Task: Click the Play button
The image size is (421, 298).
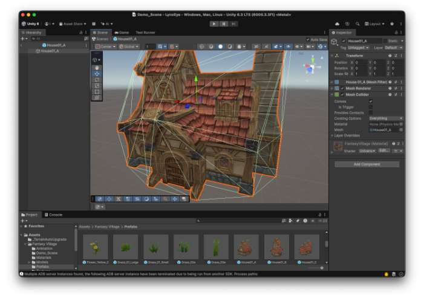Action: [214, 24]
